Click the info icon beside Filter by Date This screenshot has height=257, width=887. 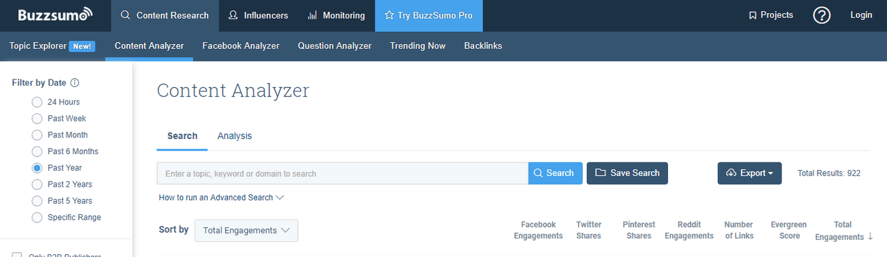(75, 83)
